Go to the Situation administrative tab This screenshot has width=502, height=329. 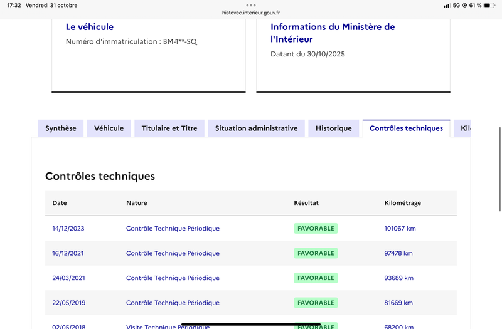[x=256, y=128]
